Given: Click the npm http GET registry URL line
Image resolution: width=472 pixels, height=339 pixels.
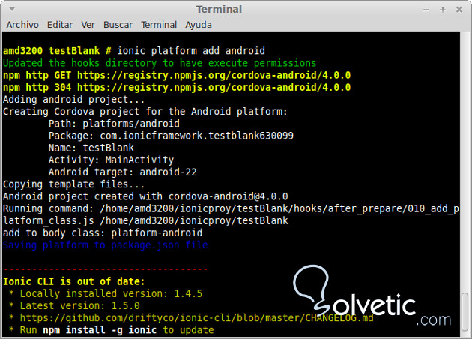Looking at the screenshot, I should pos(177,75).
